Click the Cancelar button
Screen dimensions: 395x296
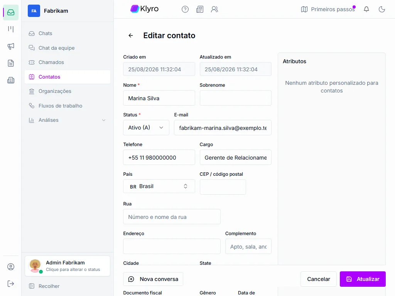tap(318, 279)
